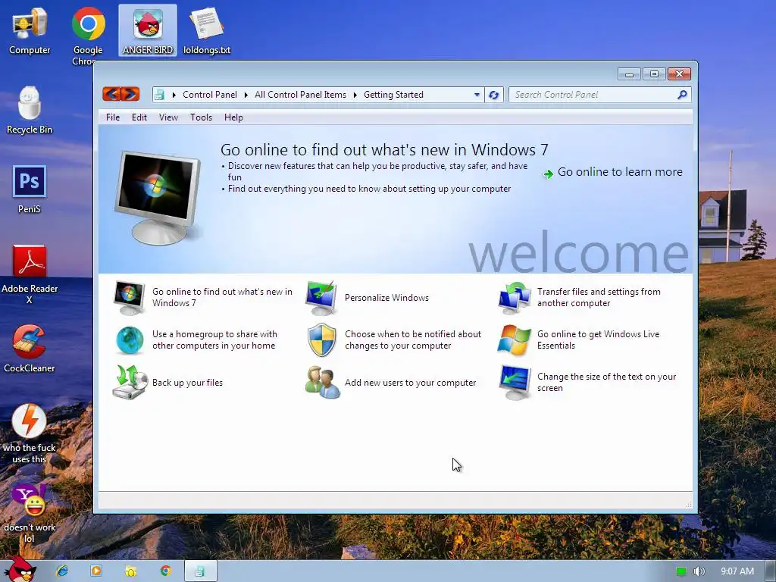Click the Back up your files icon

pos(130,382)
